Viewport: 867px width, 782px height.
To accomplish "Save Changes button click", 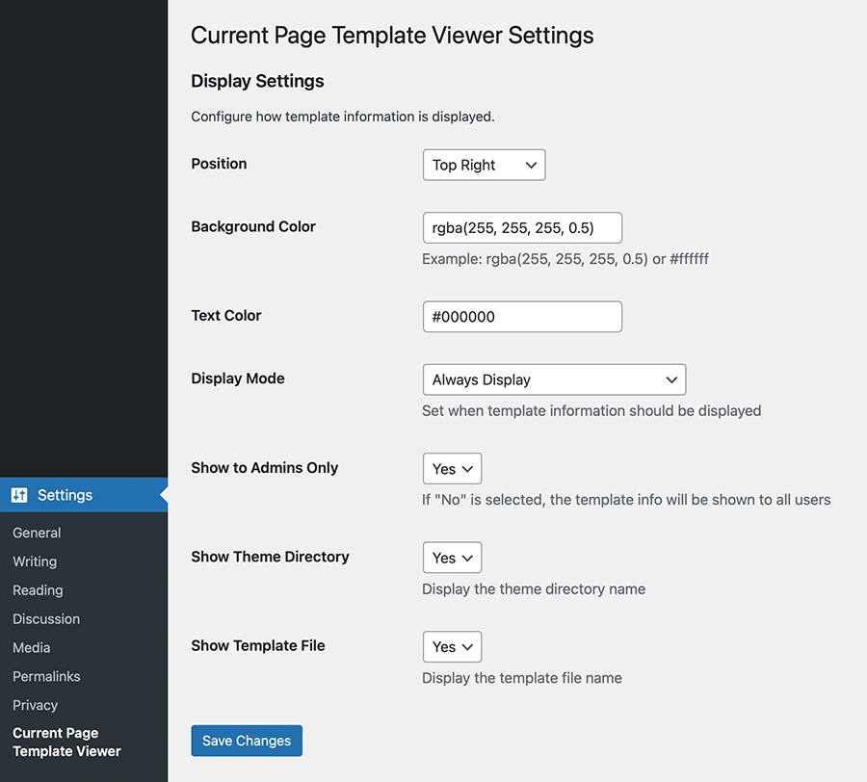I will point(247,741).
